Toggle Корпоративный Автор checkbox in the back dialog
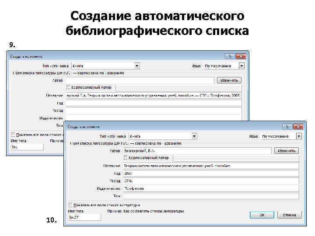This screenshot has height=236, width=315. (68, 87)
